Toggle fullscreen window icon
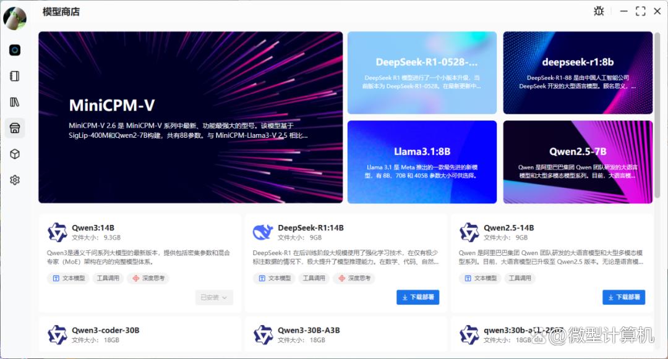The image size is (668, 359). (x=640, y=11)
